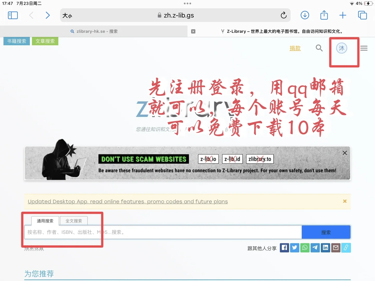Tap the battery indicator in the status bar
The height and width of the screenshot is (281, 375).
(x=368, y=3)
